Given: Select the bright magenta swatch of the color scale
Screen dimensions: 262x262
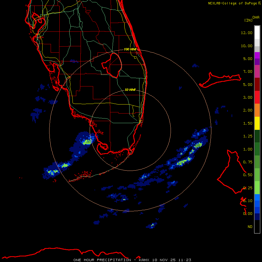Looking at the screenshot, I should 257,55.
